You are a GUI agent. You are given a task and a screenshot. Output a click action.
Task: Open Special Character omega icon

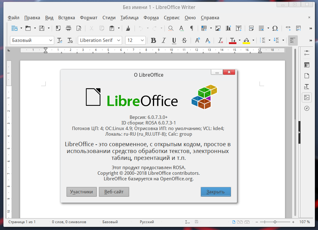pos(275,28)
